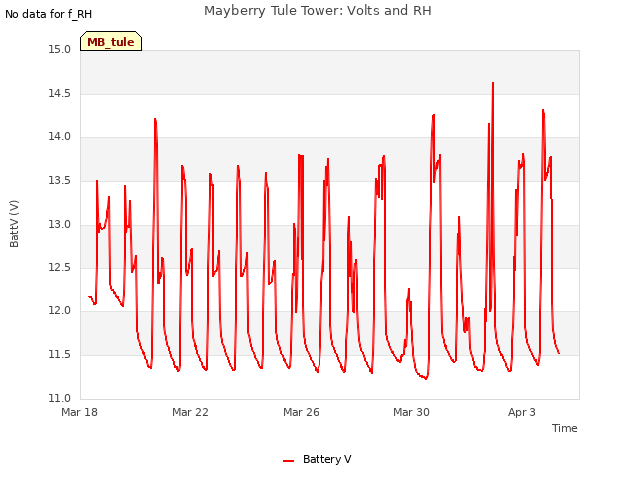Click the 11.5 y-axis tick value
Viewport: 639px width, 479px height.
pyautogui.click(x=60, y=355)
